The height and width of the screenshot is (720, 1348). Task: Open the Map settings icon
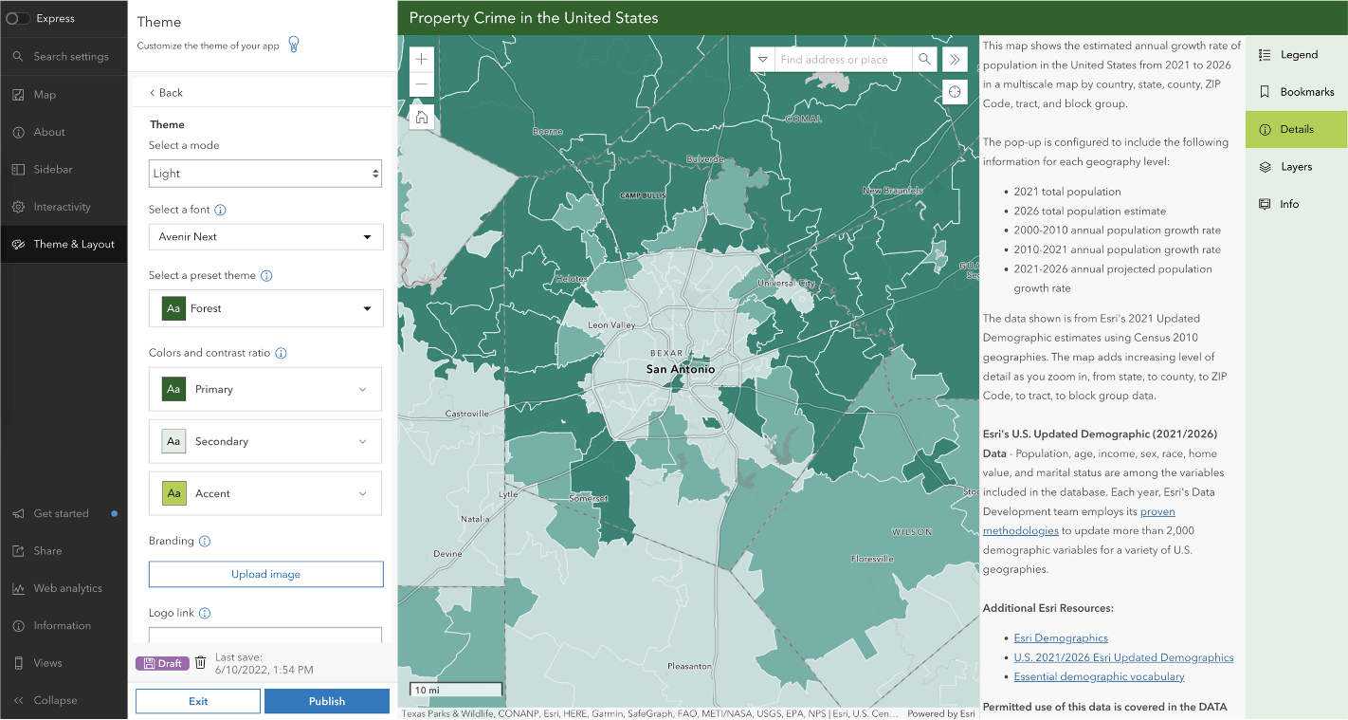[18, 95]
